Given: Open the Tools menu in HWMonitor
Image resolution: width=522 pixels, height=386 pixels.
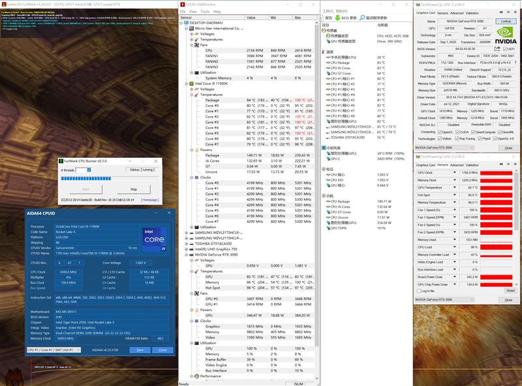Looking at the screenshot, I should (205, 11).
